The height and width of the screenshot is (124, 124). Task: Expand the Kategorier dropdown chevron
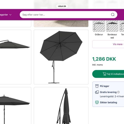click(x=10, y=15)
